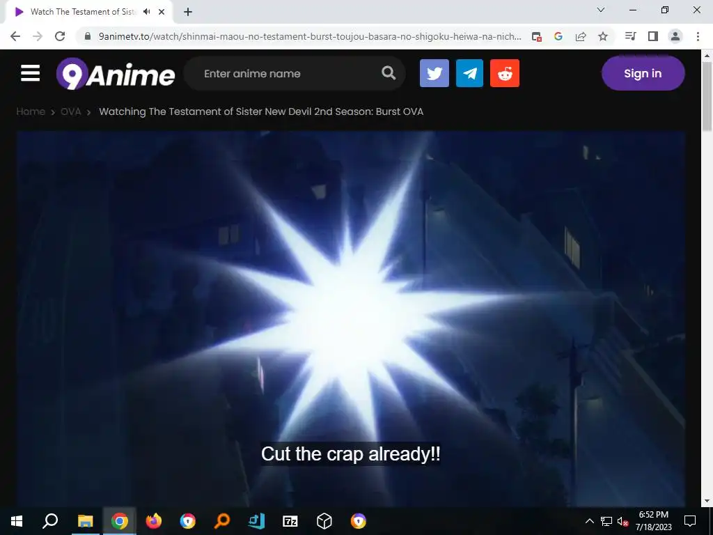Open the media control icon in Chrome toolbar

pos(630,36)
